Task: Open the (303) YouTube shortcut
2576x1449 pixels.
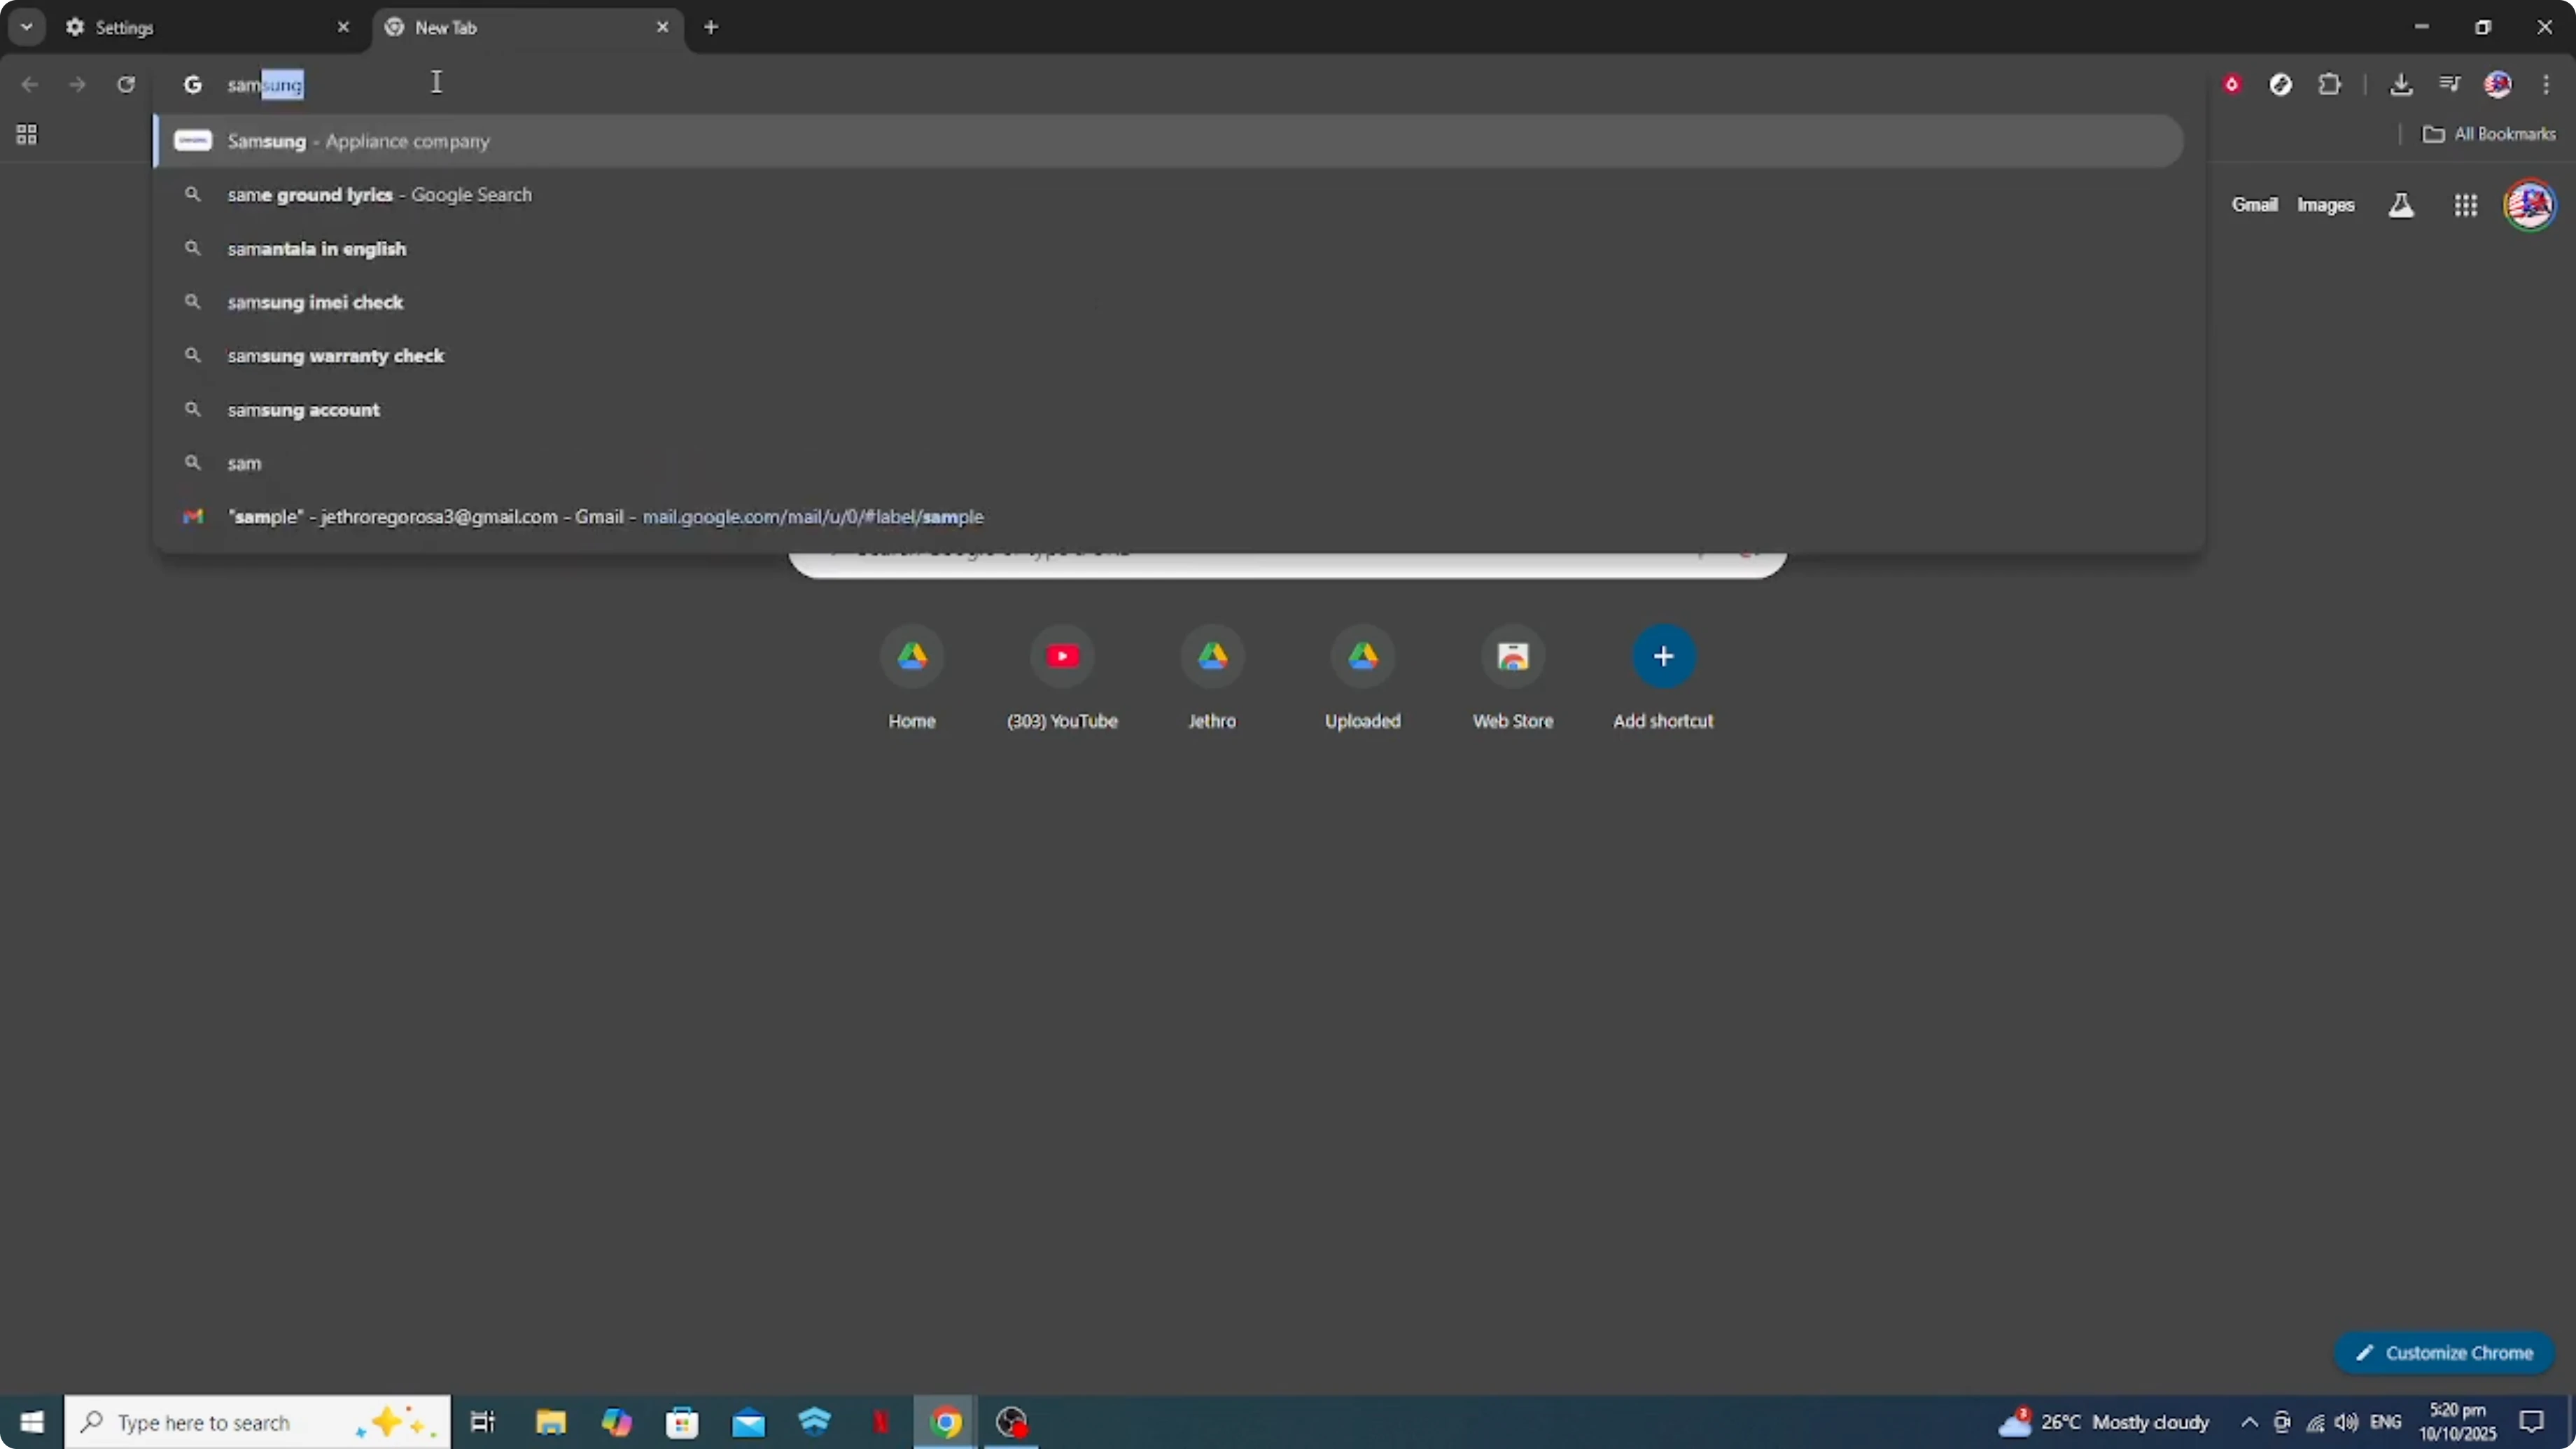Action: [x=1062, y=679]
